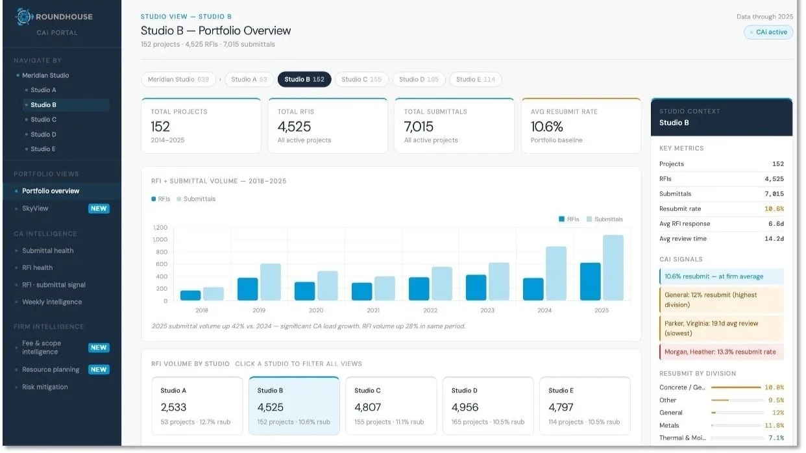Switch to the Studio C 155 pill tab
Screen dimensions: 806x453
361,79
